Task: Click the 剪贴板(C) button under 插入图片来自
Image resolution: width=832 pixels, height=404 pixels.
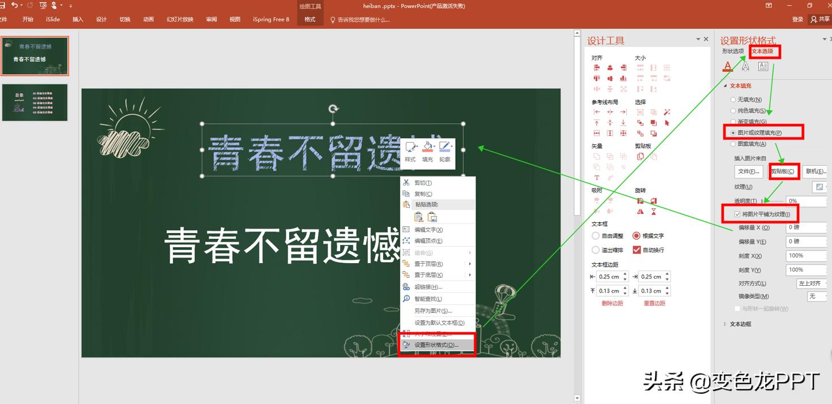Action: [784, 171]
